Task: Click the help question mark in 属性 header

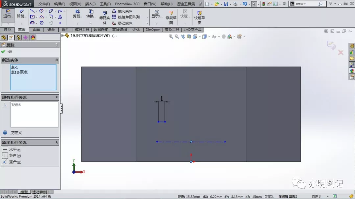Action: click(x=57, y=45)
